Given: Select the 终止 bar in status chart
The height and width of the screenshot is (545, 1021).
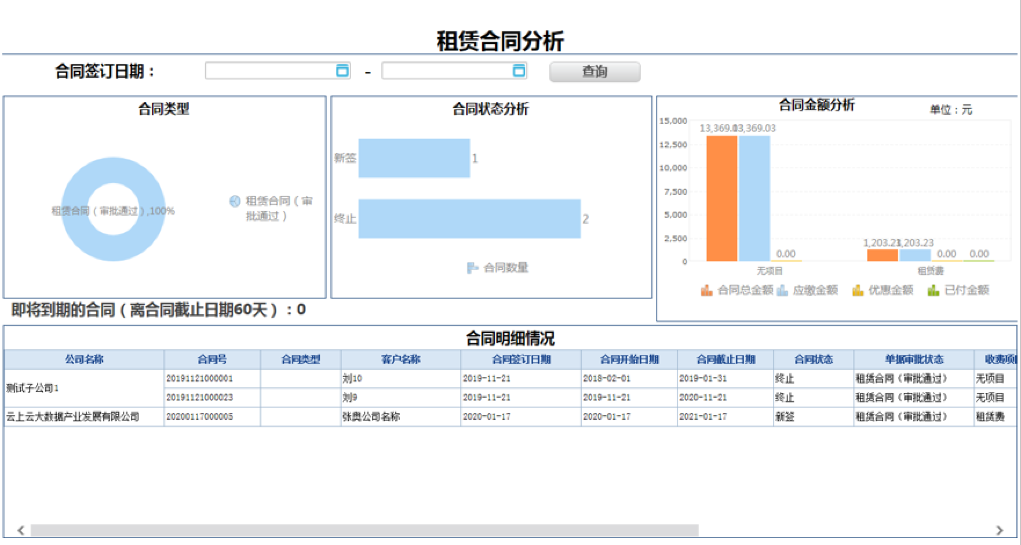Looking at the screenshot, I should click(x=469, y=219).
